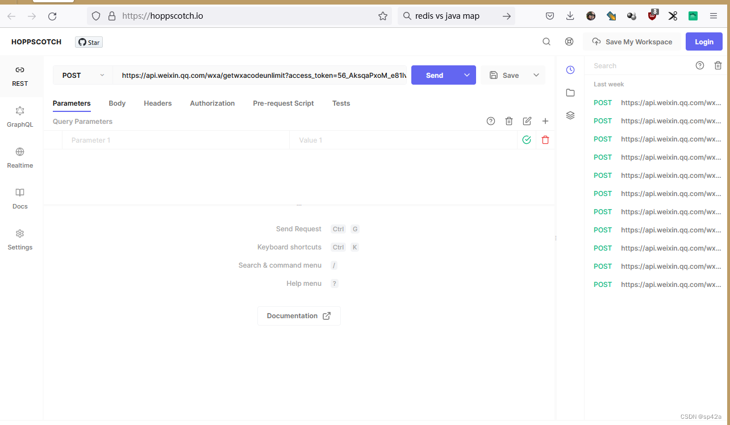Switch to the Tests tab
The width and height of the screenshot is (730, 425).
click(x=341, y=103)
